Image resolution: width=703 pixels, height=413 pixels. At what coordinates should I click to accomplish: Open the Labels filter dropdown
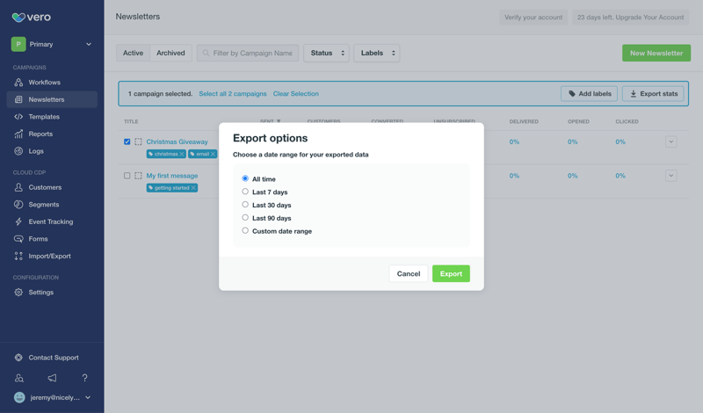point(376,53)
